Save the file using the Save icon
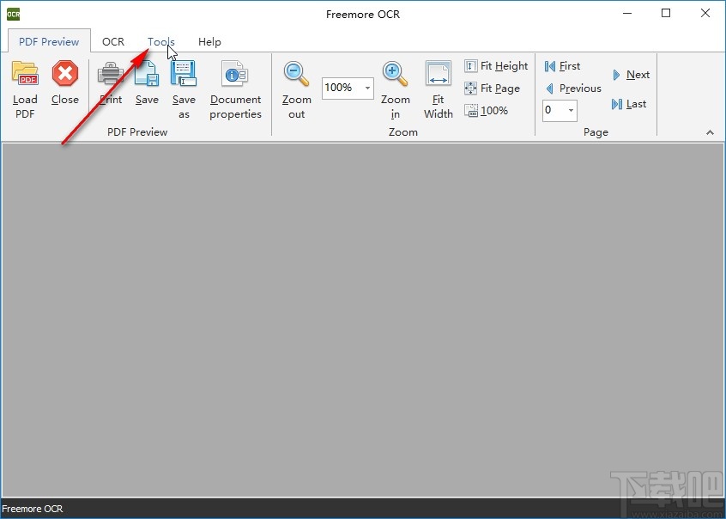Screen dimensions: 726x519 click(x=147, y=73)
